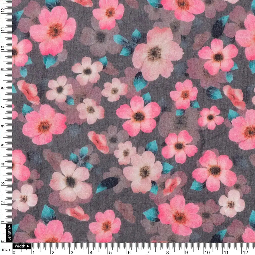Screen dimensions: 255x255
Task: Click the arrow icon above Length
Action: 9,227
